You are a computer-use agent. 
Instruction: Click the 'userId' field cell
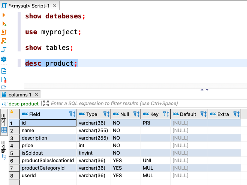48,175
